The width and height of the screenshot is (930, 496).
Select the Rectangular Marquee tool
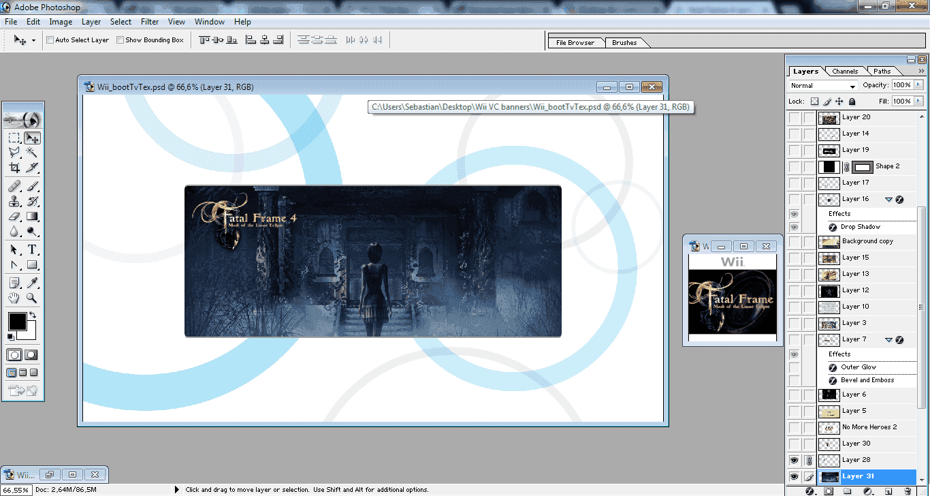[x=14, y=138]
